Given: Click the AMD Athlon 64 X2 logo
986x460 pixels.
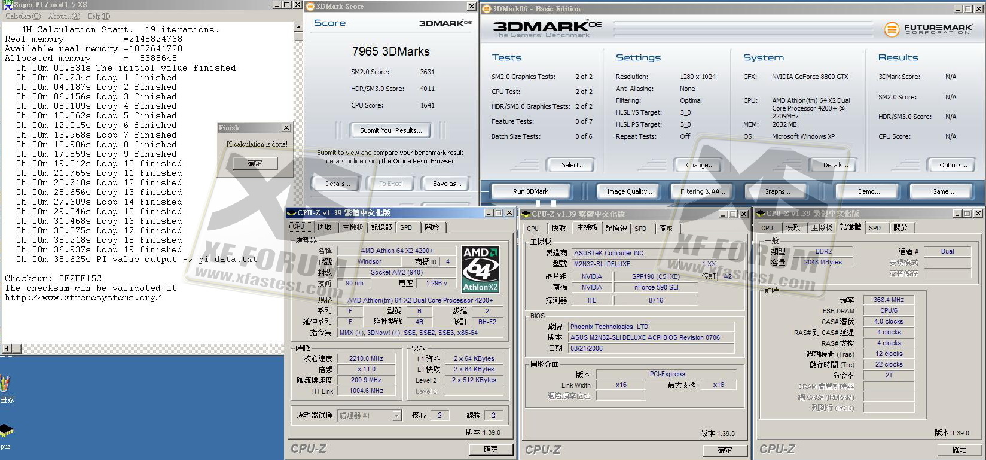Looking at the screenshot, I should click(481, 269).
